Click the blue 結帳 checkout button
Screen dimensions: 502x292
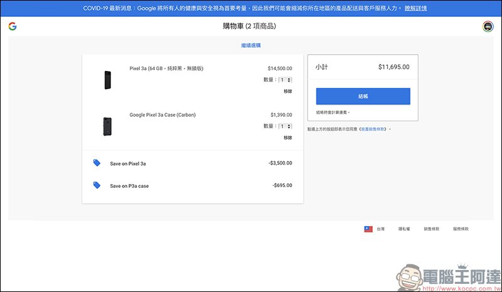(363, 96)
